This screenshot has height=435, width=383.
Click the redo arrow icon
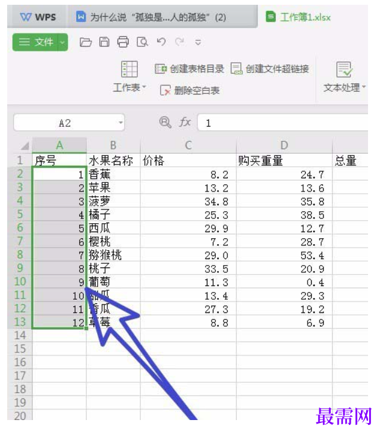[x=180, y=42]
